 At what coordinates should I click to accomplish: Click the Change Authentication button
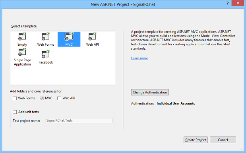(x=150, y=92)
